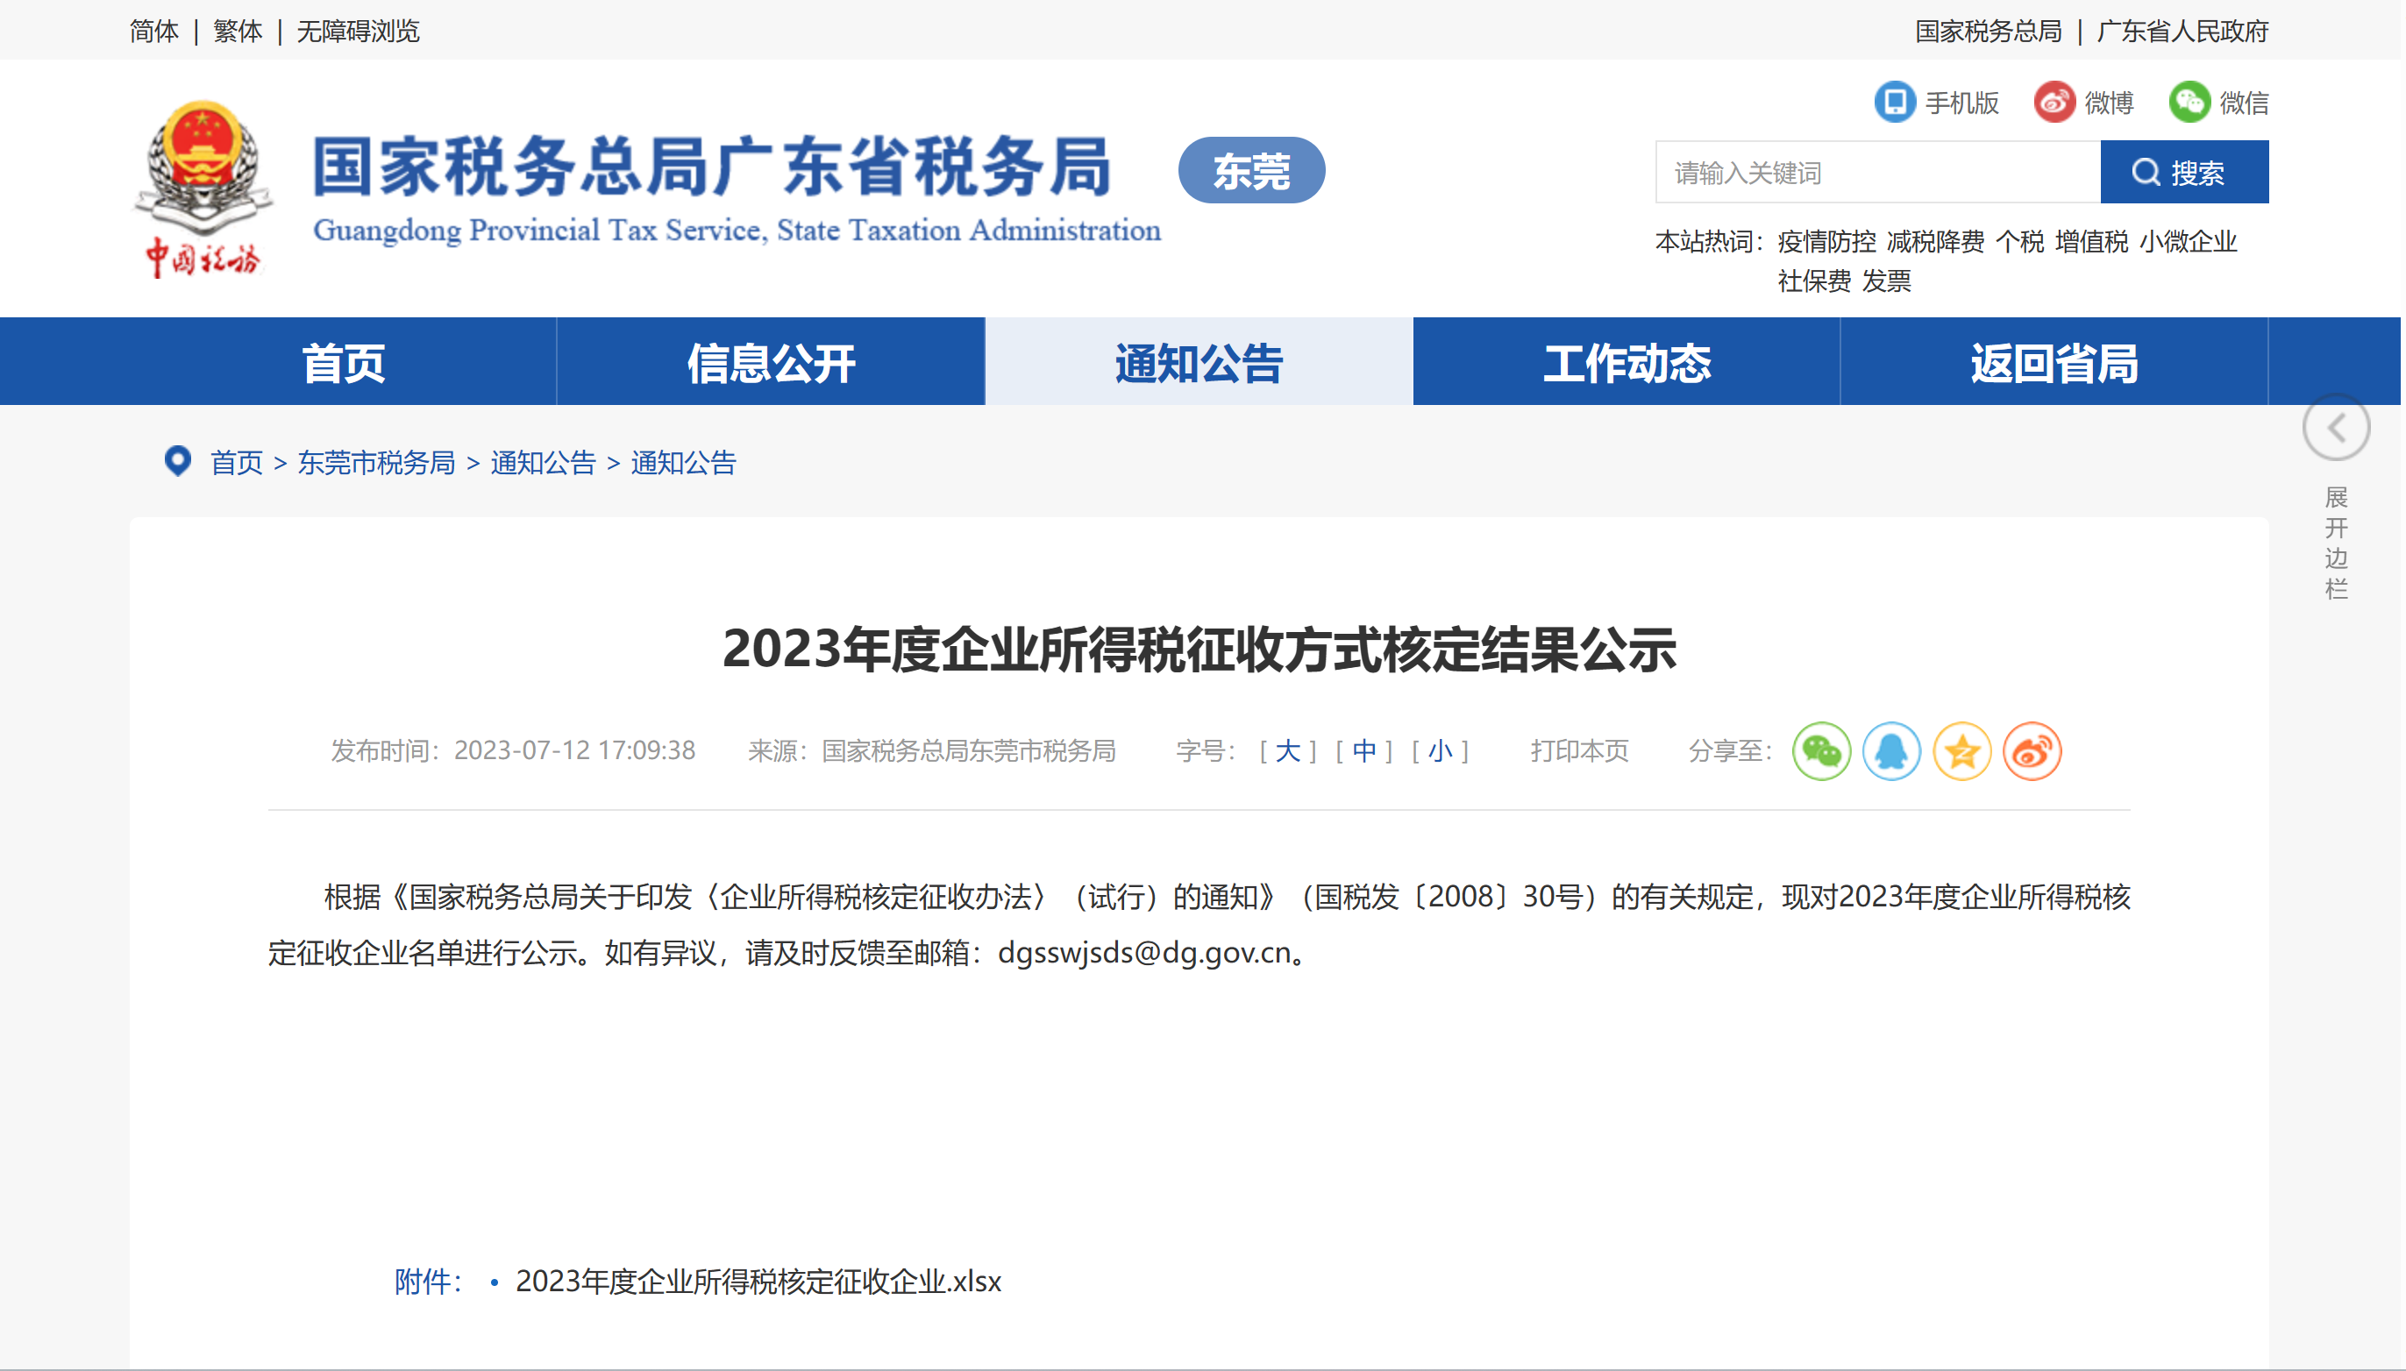Open Weibo icon in top header

[2054, 102]
